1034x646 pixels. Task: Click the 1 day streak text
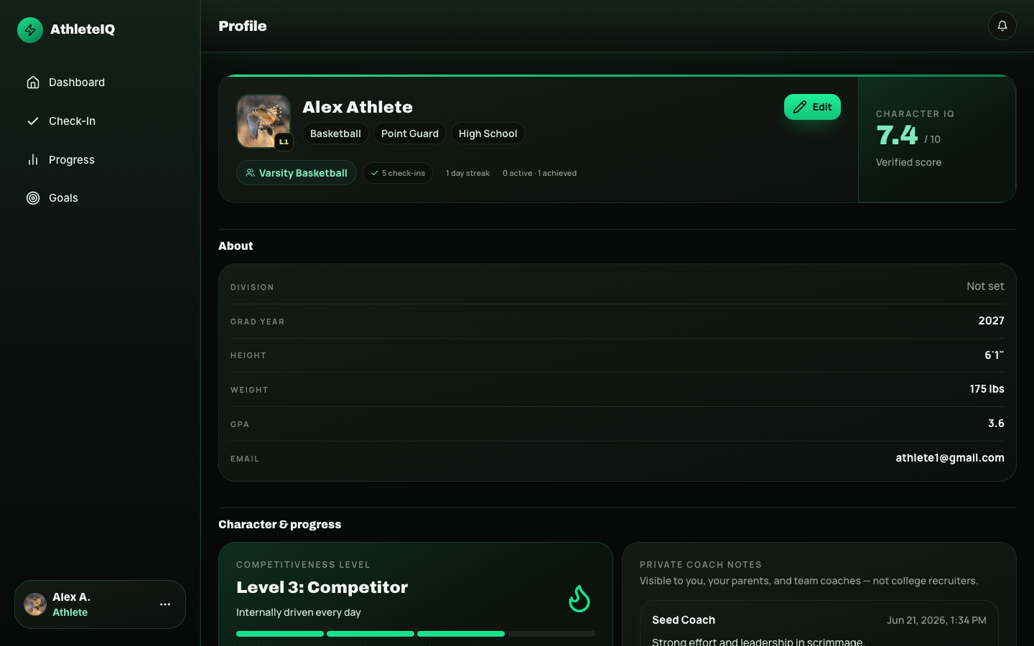[x=467, y=173]
